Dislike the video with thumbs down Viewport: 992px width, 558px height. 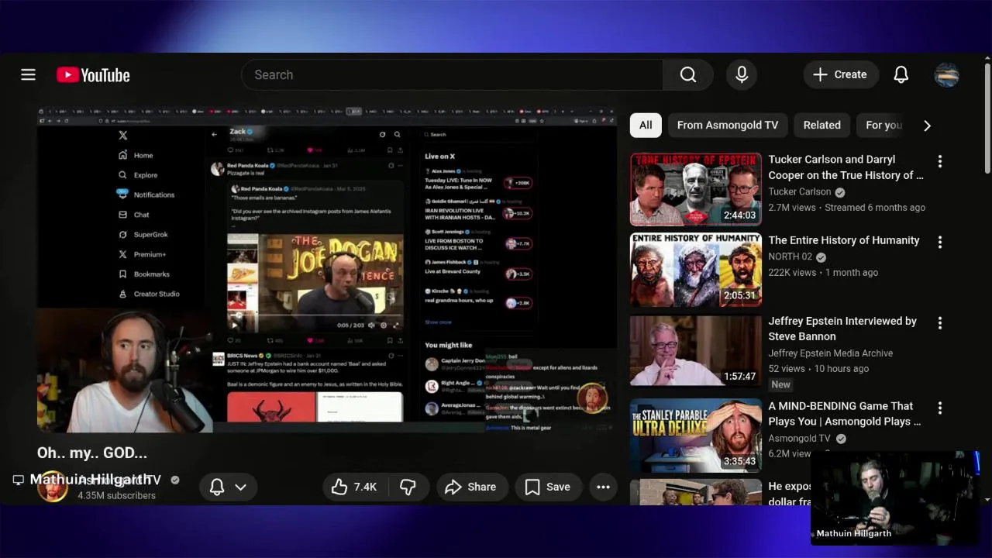pos(408,487)
